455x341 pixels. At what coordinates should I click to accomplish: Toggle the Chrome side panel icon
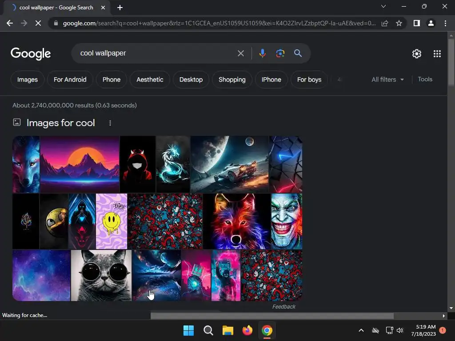point(417,23)
